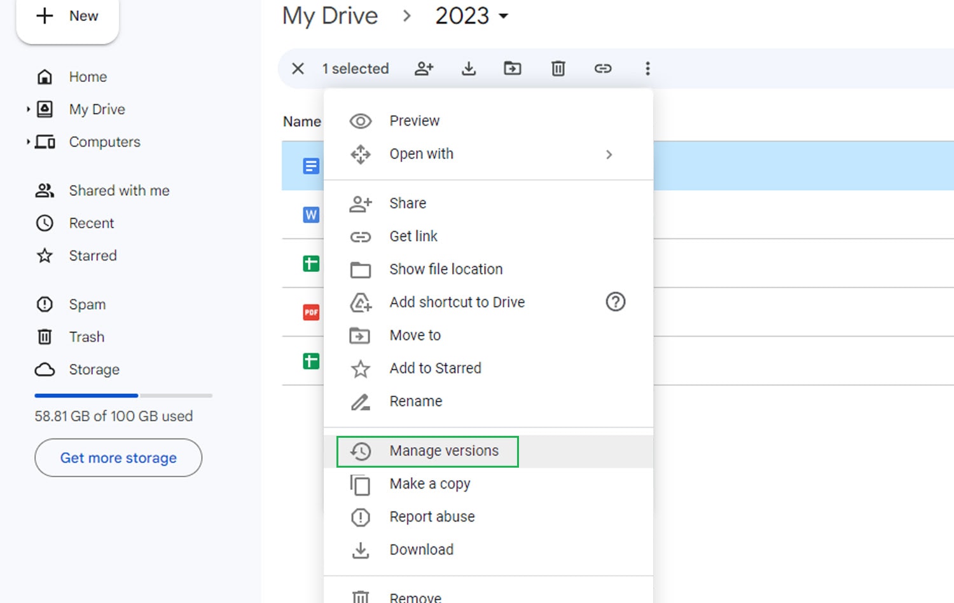Open the PDF file in the list
The width and height of the screenshot is (954, 603).
coord(311,312)
